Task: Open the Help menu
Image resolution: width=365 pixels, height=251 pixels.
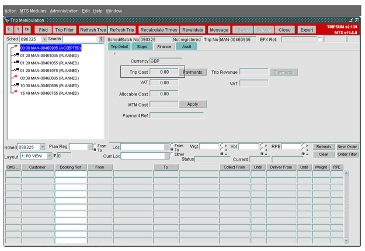Action: tap(98, 11)
